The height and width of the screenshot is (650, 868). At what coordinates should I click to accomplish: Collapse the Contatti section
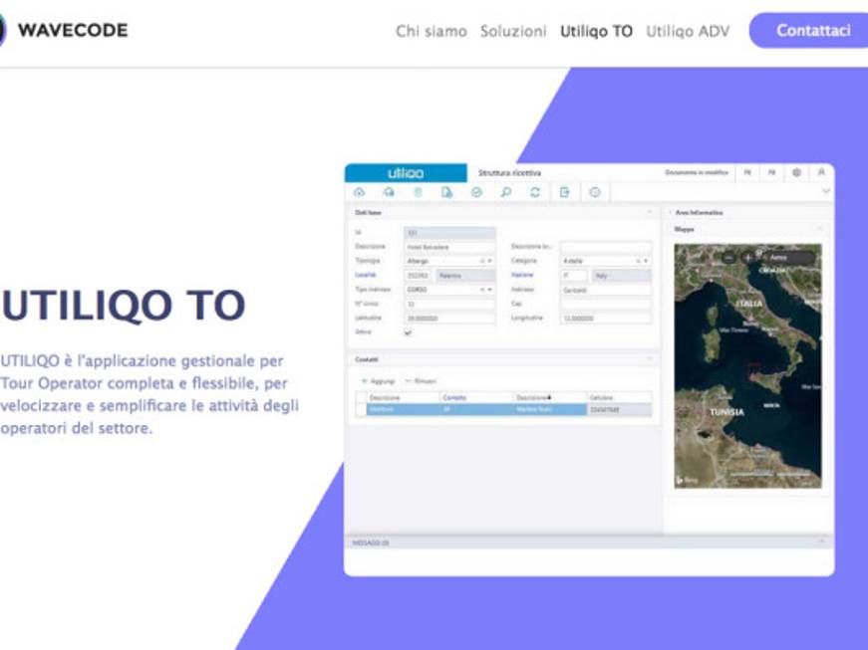pos(650,359)
